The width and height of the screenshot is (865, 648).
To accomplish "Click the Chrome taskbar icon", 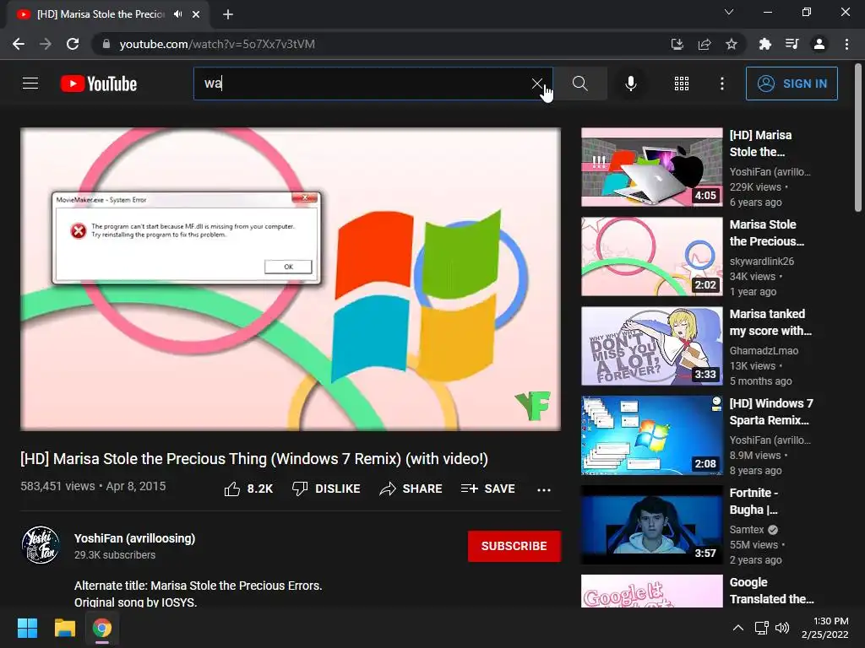I will click(102, 628).
